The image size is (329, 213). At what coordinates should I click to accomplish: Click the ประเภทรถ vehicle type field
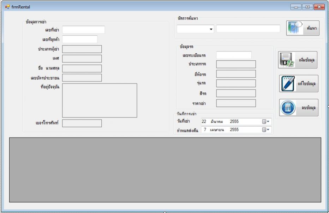click(236, 64)
